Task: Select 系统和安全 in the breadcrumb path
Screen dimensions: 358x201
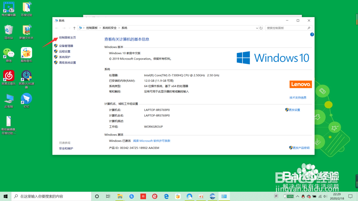Action: (109, 28)
